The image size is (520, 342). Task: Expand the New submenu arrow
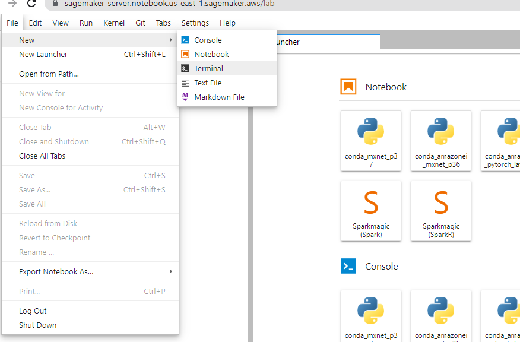[170, 40]
